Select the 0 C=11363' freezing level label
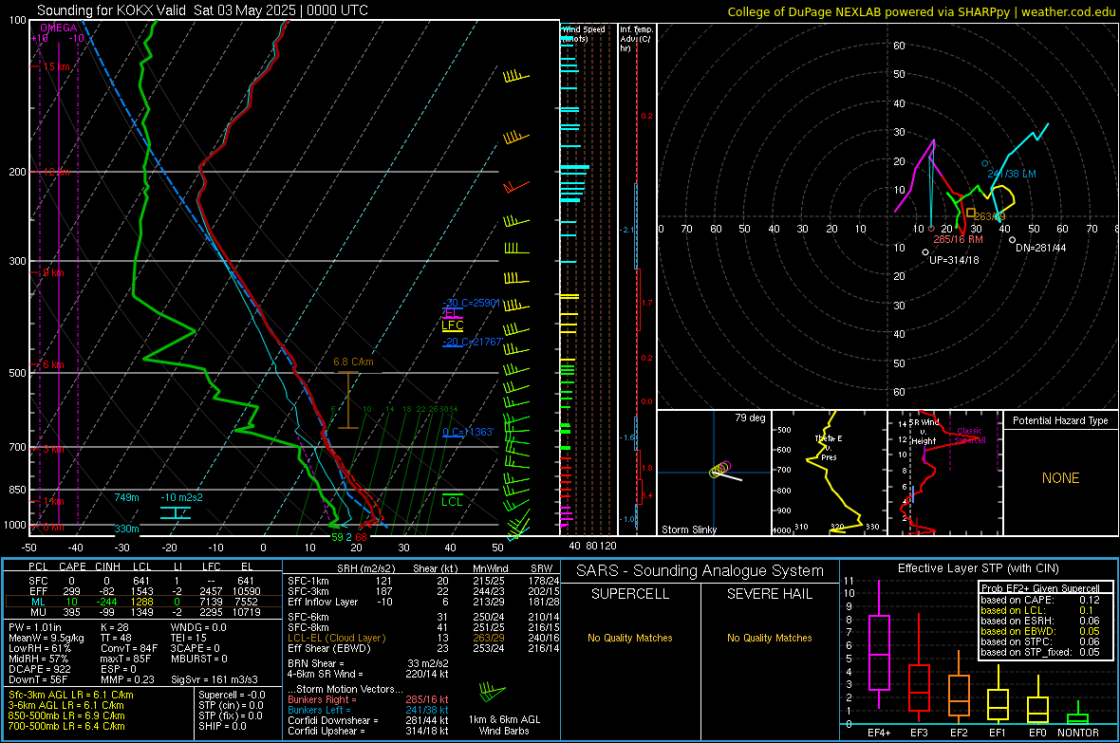This screenshot has width=1120, height=743. [468, 432]
